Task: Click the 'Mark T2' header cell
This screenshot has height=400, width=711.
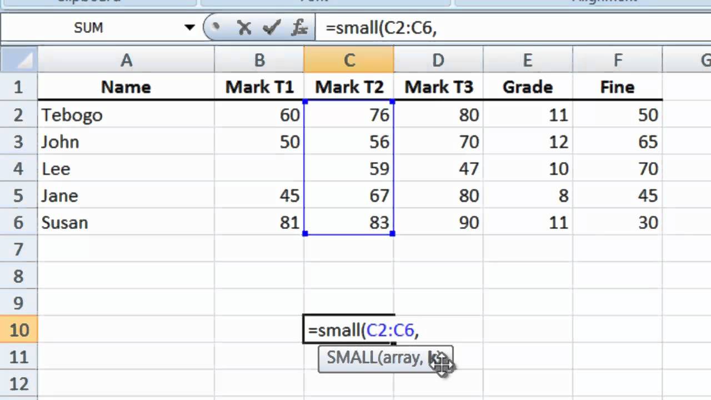Action: pos(349,87)
